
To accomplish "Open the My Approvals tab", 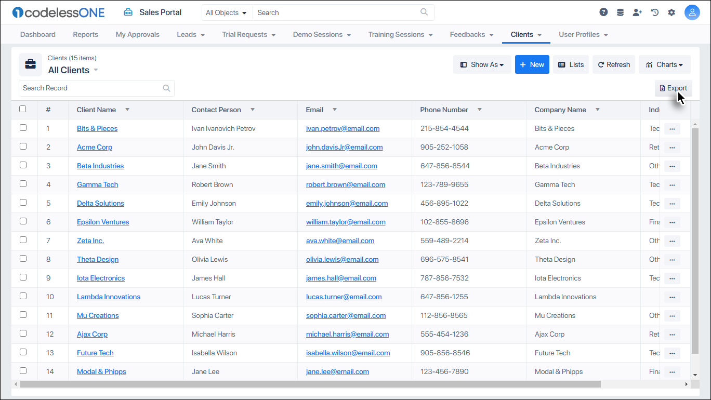I will coord(138,34).
